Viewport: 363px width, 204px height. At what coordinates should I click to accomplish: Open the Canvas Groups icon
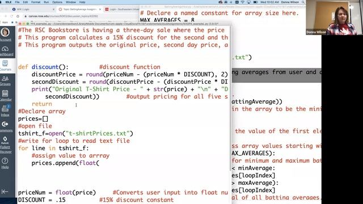5,79
